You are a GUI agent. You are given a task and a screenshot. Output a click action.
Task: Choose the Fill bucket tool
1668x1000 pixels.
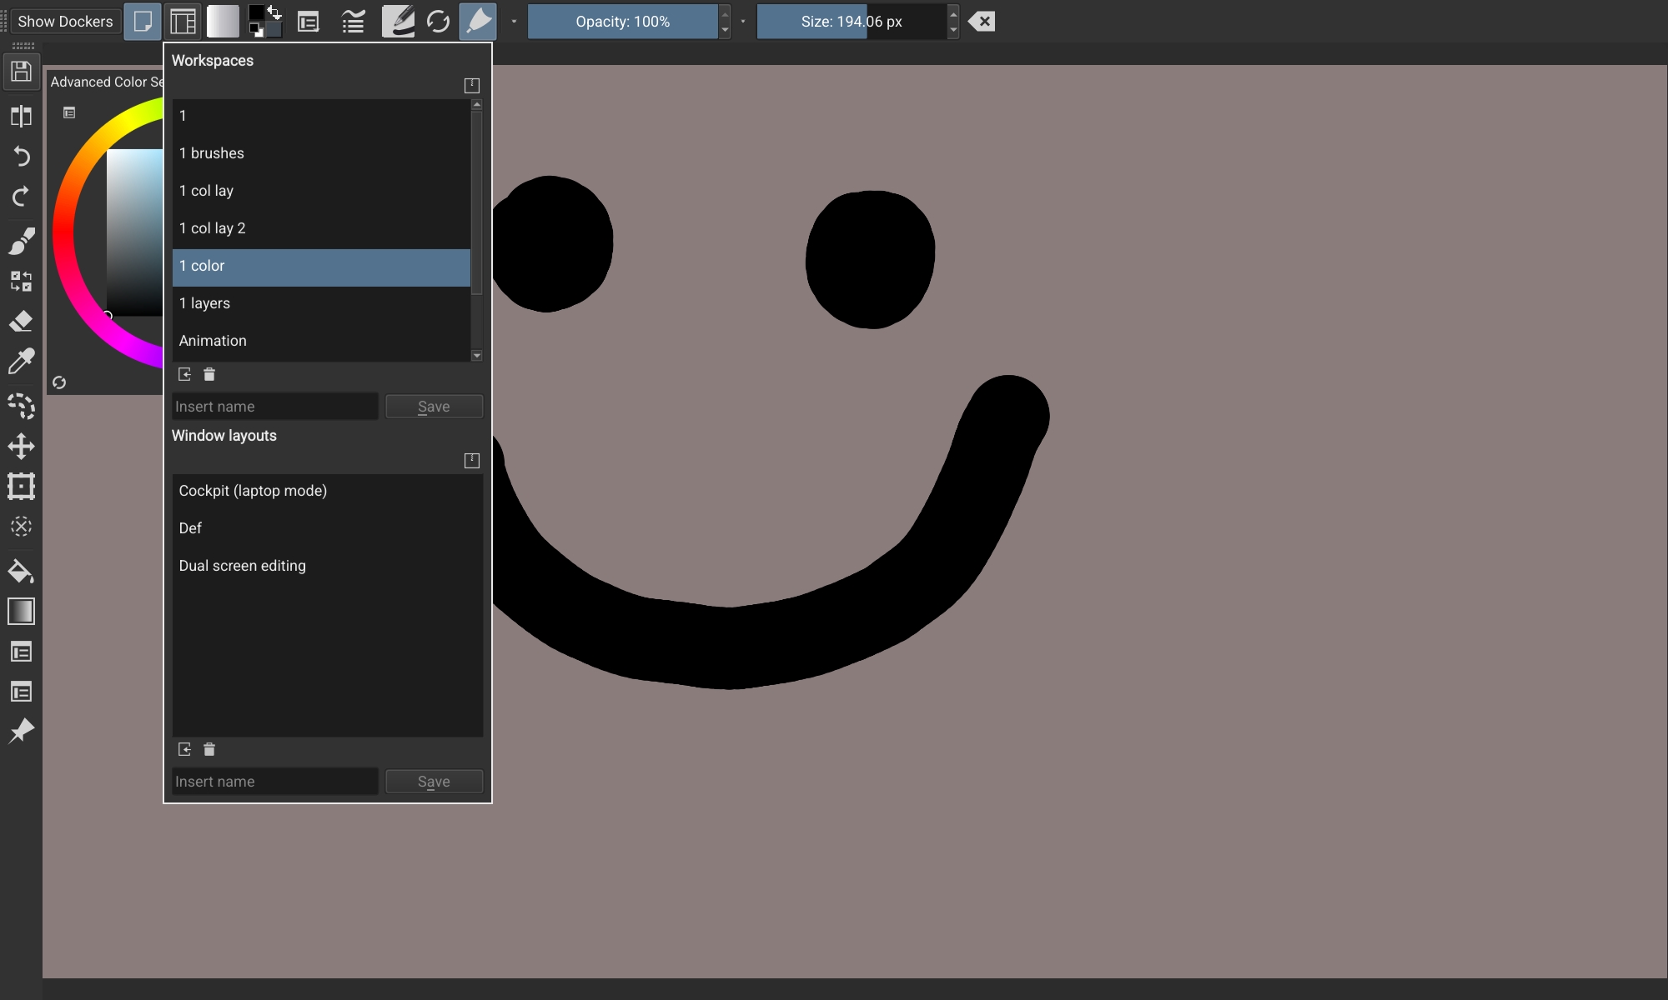21,572
